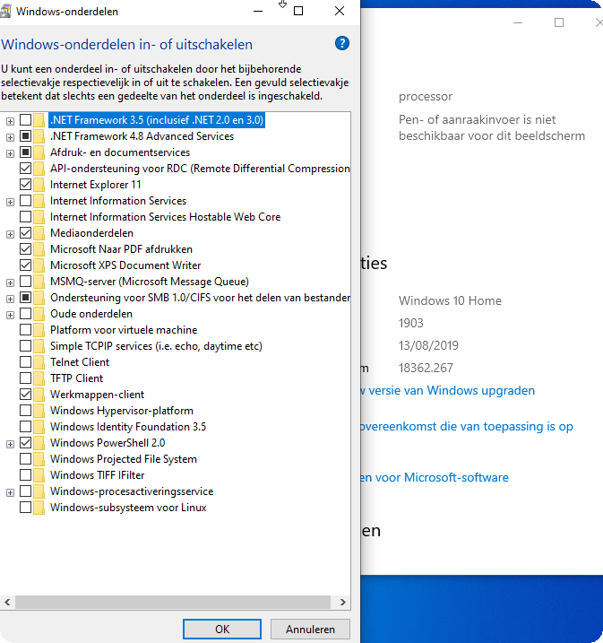Enable the Telnet Client checkbox

pos(25,362)
